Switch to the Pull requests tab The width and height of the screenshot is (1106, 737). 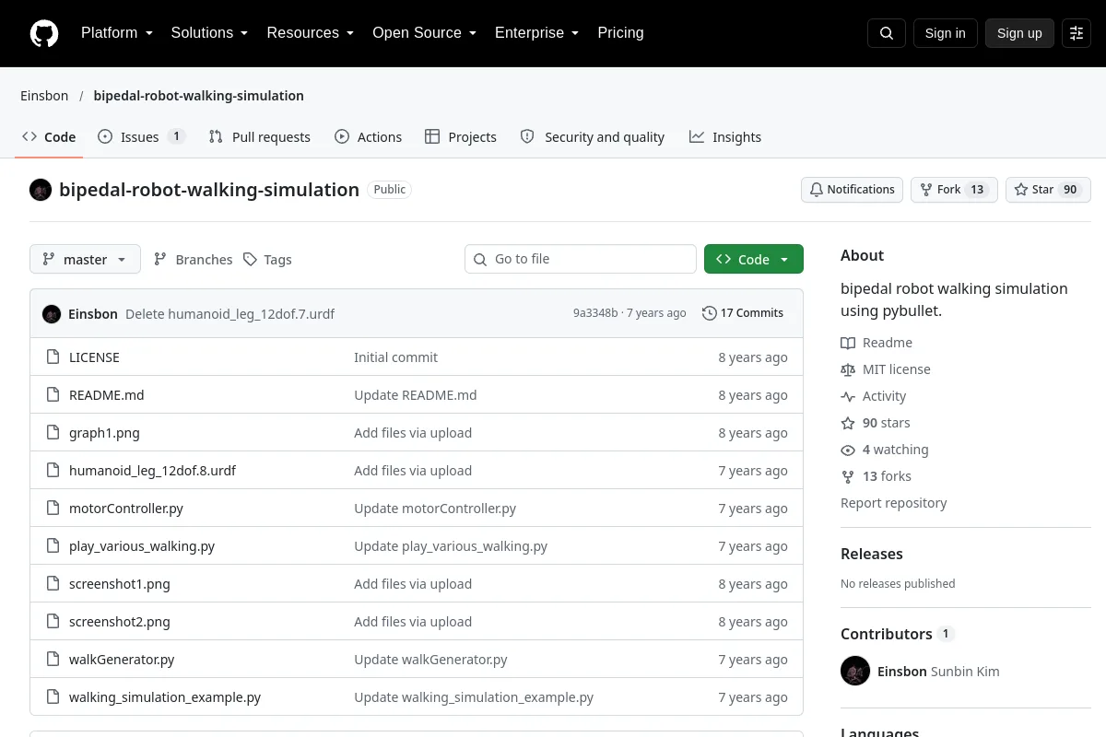pos(260,137)
